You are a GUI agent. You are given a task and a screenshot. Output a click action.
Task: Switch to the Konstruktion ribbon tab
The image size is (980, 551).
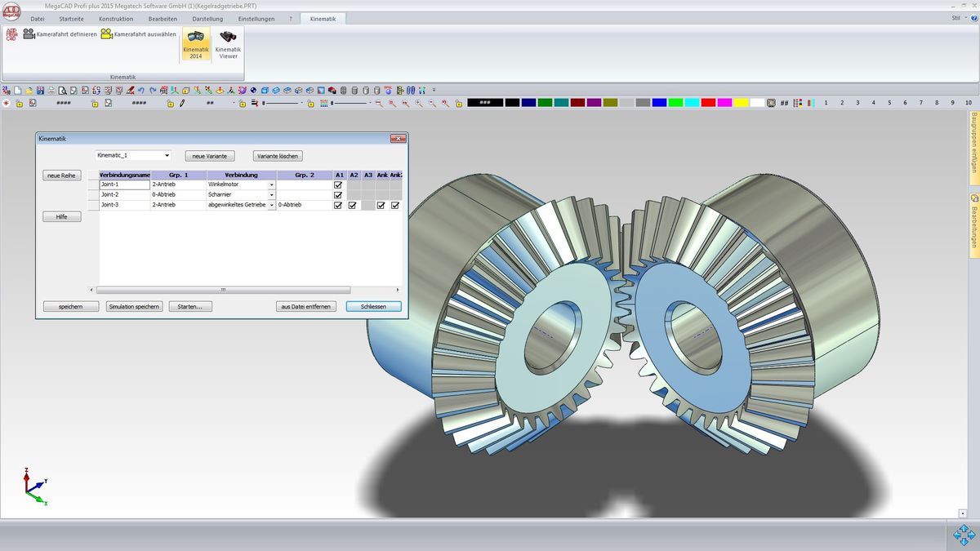tap(116, 18)
